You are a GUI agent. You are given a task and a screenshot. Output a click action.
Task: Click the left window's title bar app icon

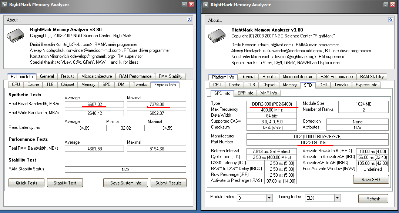[x=4, y=4]
